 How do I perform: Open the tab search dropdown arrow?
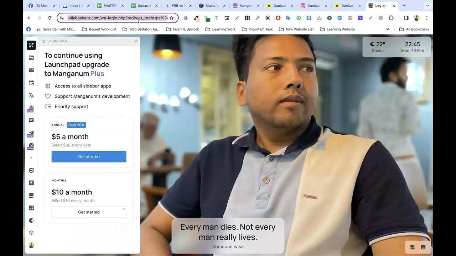tap(427, 6)
